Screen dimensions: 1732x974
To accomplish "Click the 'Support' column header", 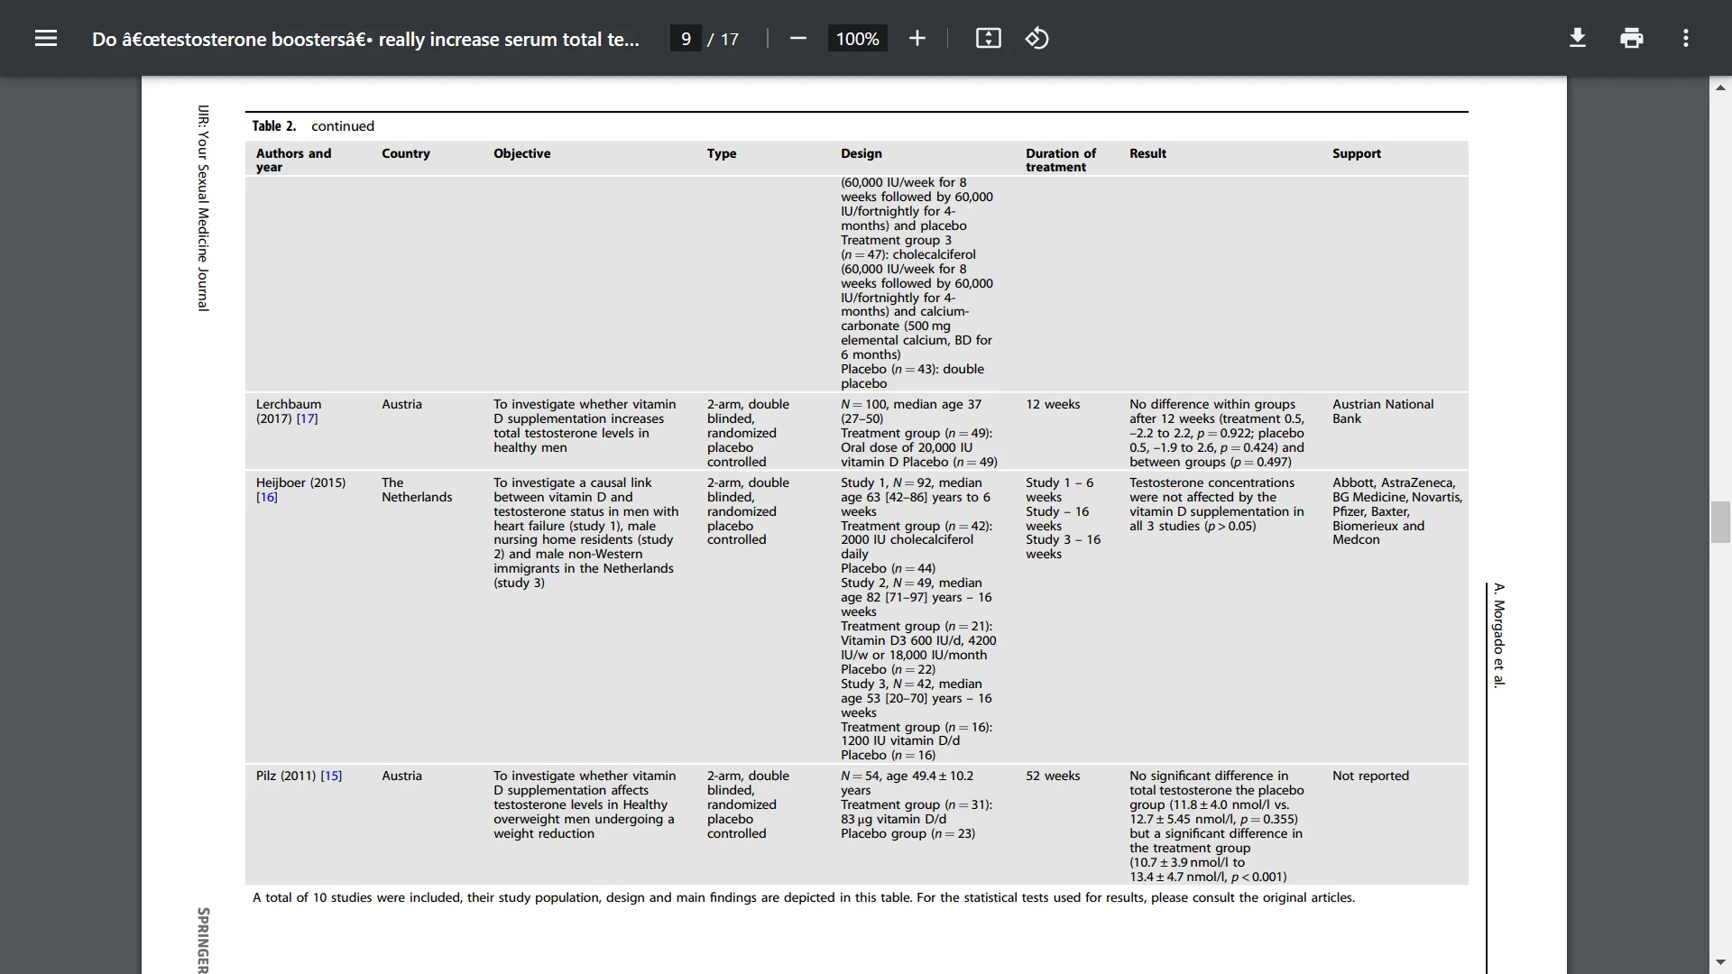I will [x=1357, y=153].
